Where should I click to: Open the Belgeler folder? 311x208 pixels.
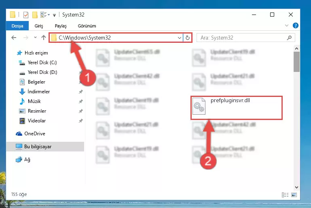pos(36,82)
